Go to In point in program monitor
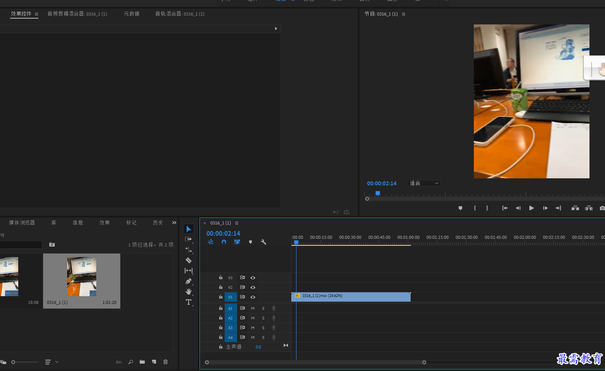The height and width of the screenshot is (371, 605). (504, 208)
